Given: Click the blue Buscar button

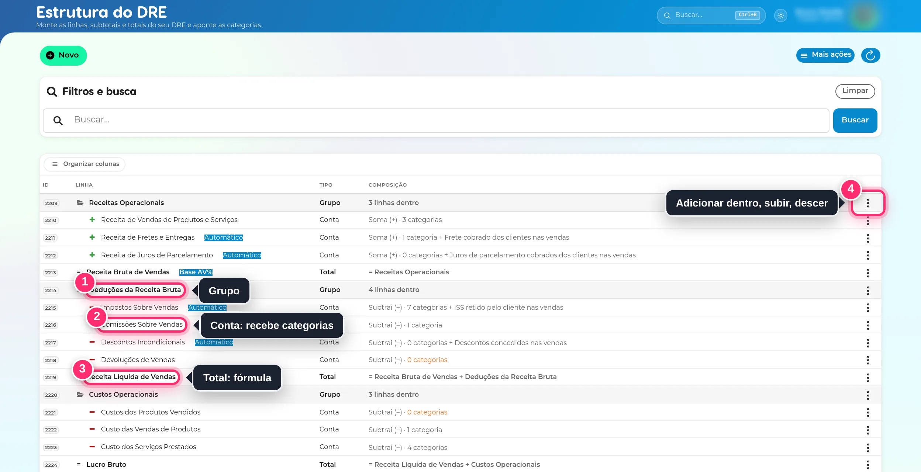Looking at the screenshot, I should tap(855, 120).
